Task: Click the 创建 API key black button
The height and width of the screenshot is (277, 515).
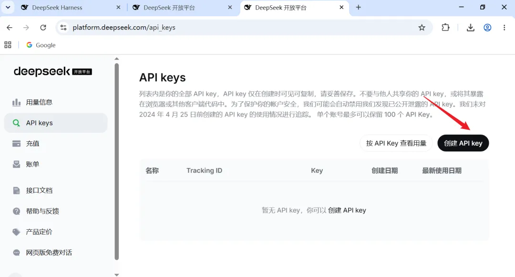Action: [x=463, y=143]
